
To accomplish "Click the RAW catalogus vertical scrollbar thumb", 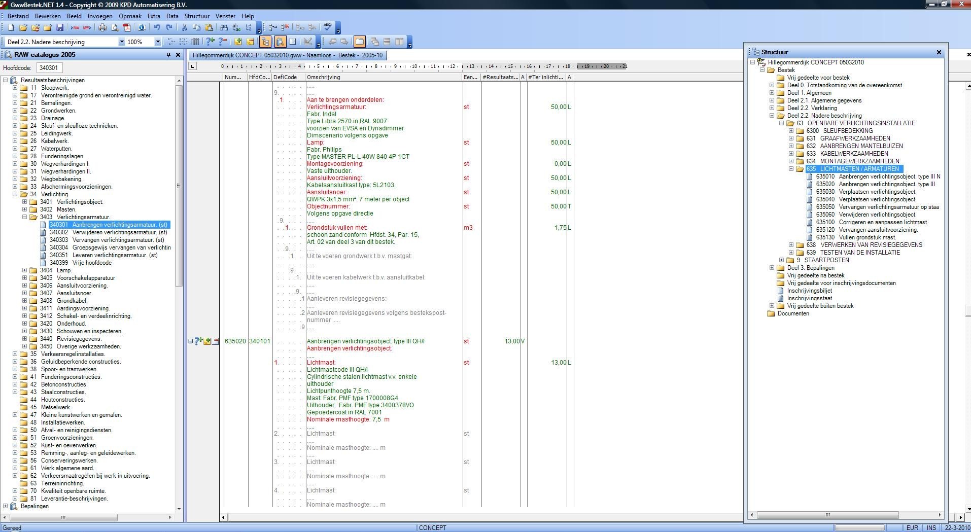I will pyautogui.click(x=179, y=186).
